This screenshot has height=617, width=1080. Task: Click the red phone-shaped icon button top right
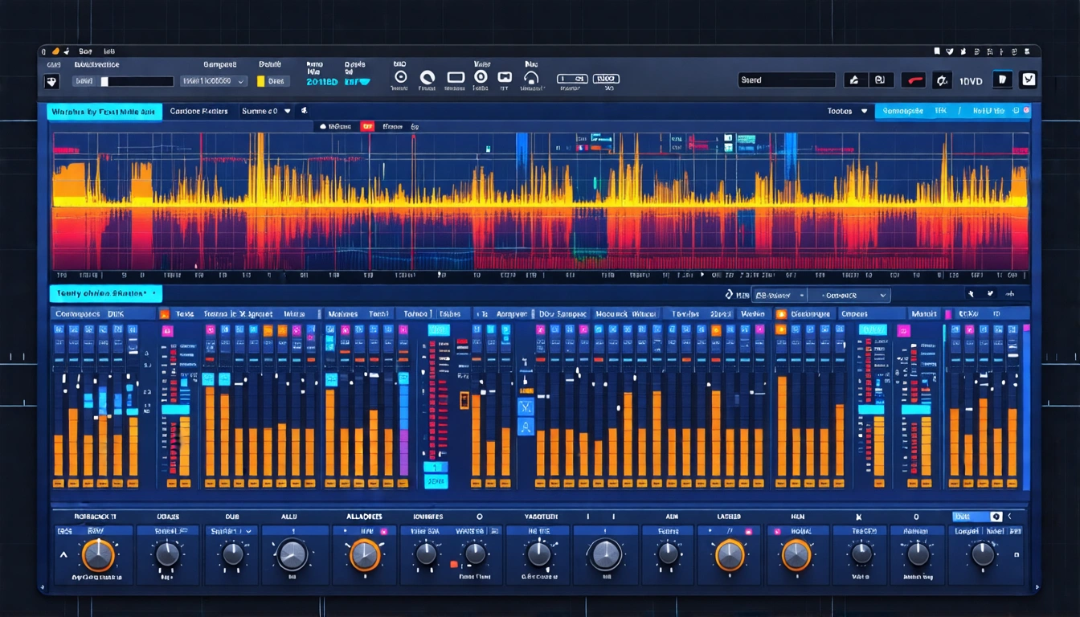(912, 80)
